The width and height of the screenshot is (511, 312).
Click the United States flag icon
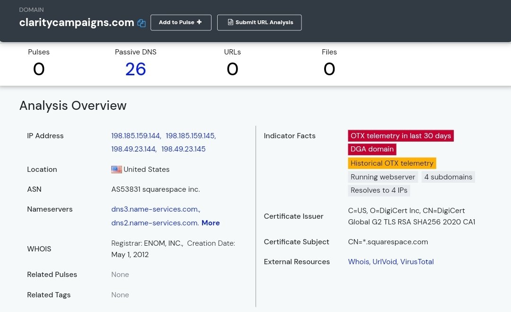point(116,169)
